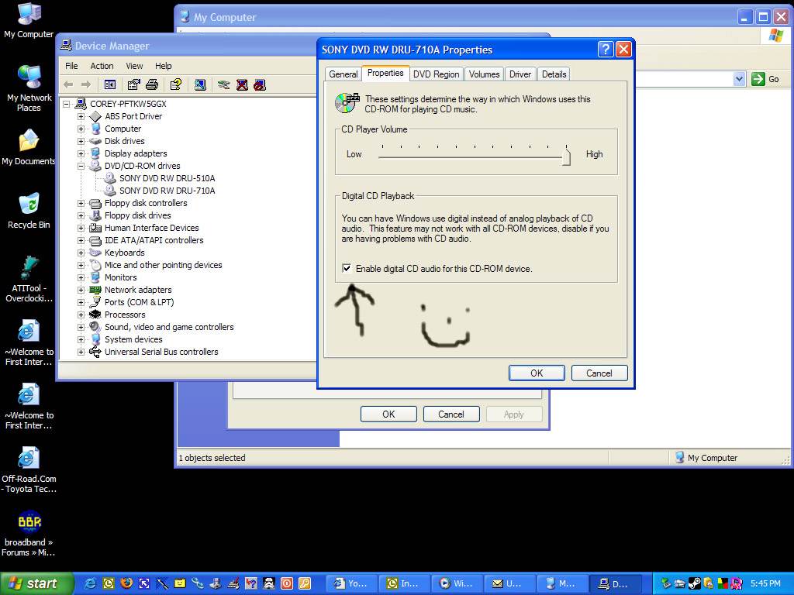
Task: Click the key icon in quick launch bar
Action: click(x=304, y=583)
